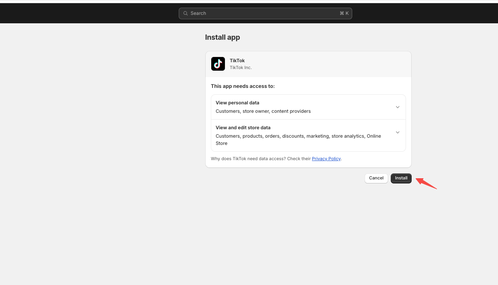
Task: Click the TikTok app logo icon
Action: [x=218, y=64]
